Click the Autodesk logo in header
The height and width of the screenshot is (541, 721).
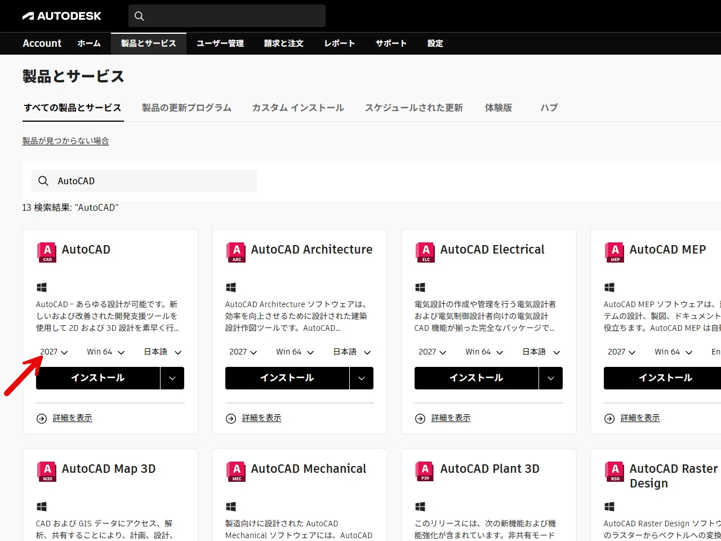click(x=62, y=16)
